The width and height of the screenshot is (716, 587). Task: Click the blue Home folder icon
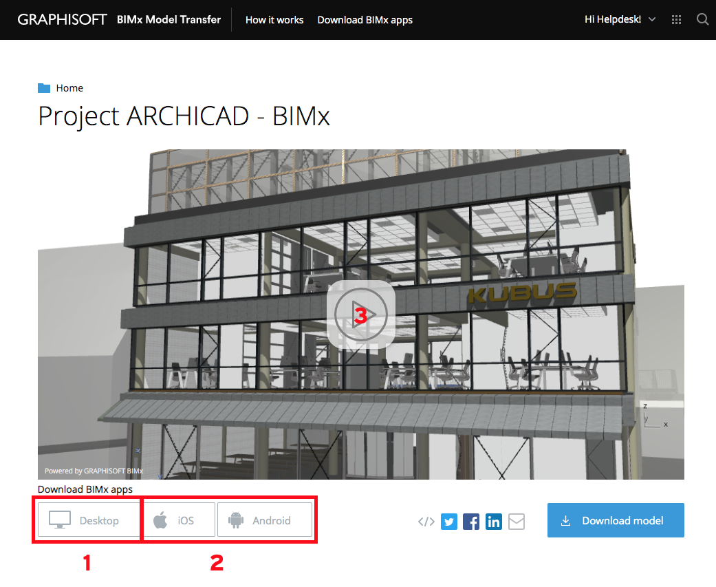44,88
